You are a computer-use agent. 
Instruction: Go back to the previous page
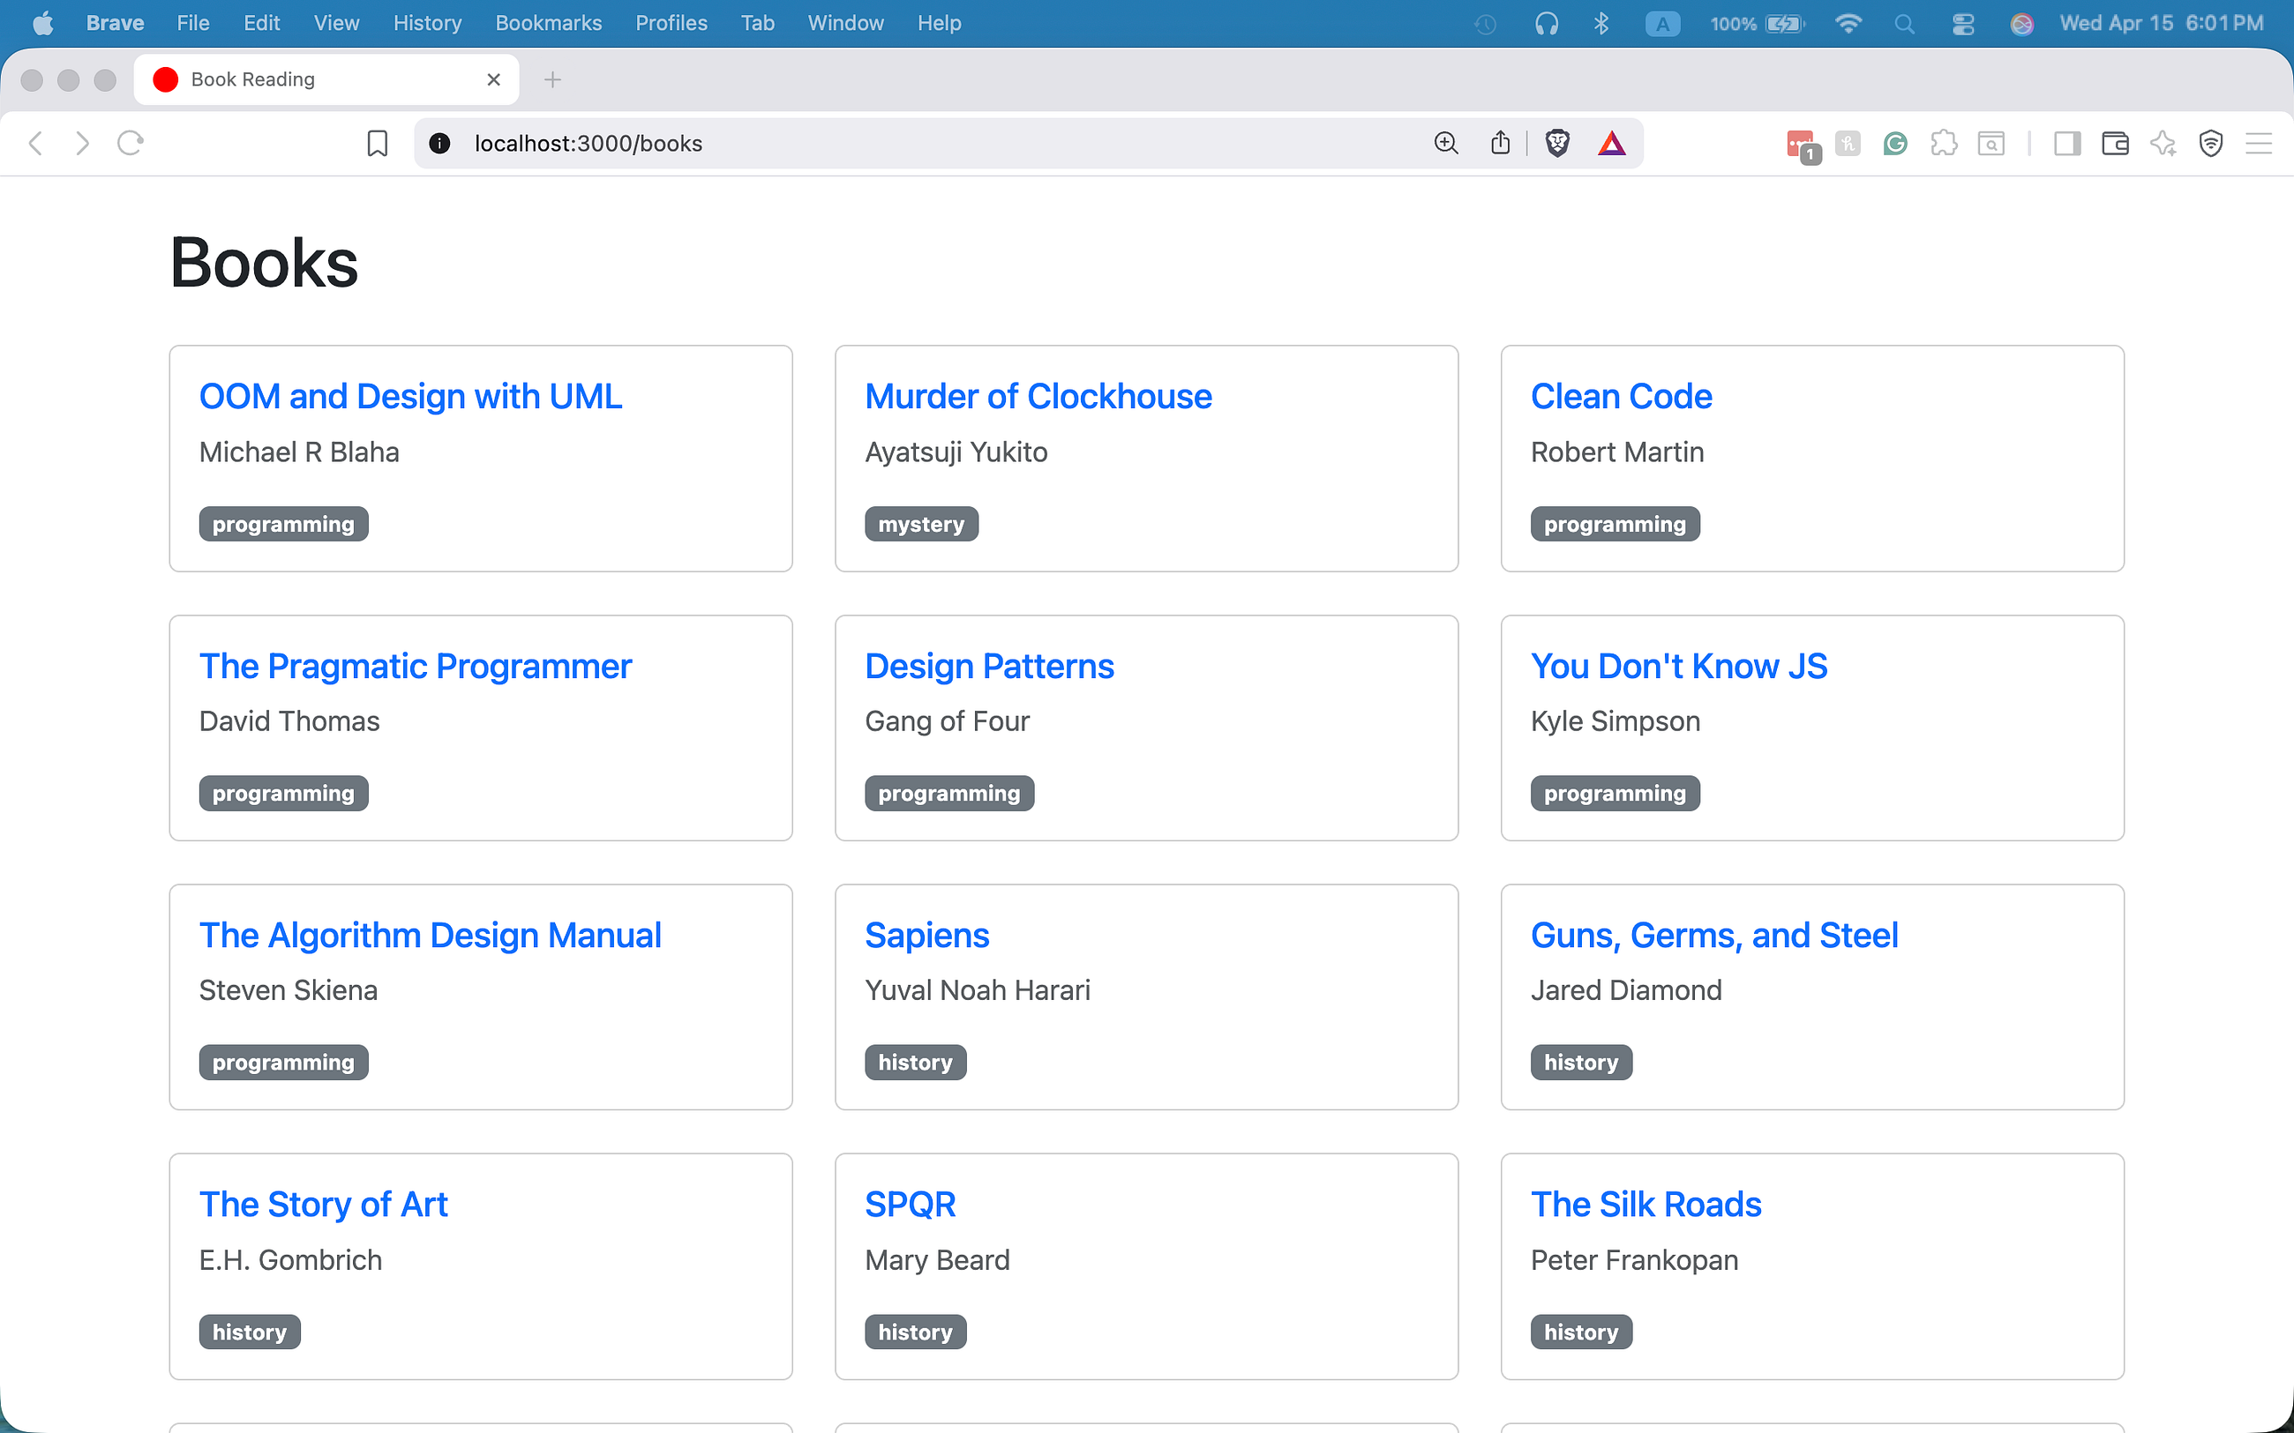click(x=36, y=143)
